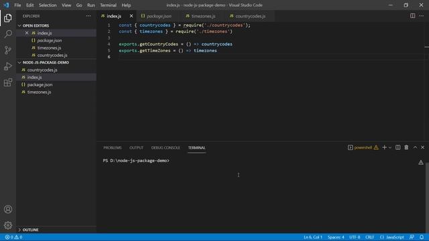The height and width of the screenshot is (241, 429).
Task: Click errors and warnings count in status bar
Action: click(13, 237)
